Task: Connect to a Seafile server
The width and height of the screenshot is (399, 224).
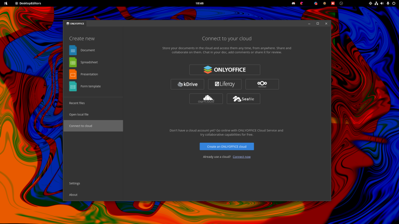Action: pos(243,99)
